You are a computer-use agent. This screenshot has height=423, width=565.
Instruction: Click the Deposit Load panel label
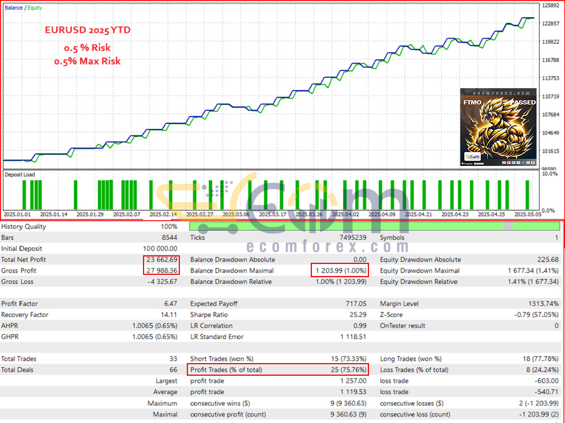pos(20,175)
